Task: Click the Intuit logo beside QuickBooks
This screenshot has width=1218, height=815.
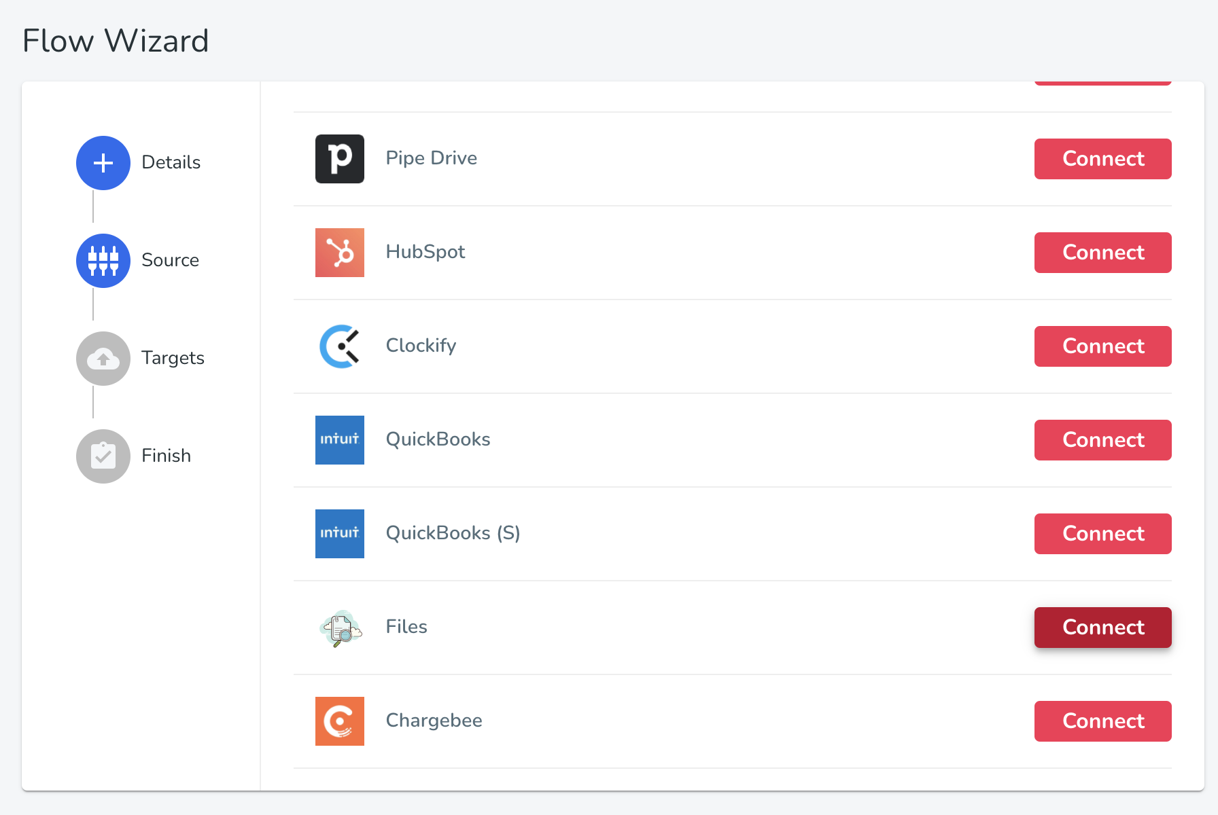Action: pyautogui.click(x=340, y=440)
